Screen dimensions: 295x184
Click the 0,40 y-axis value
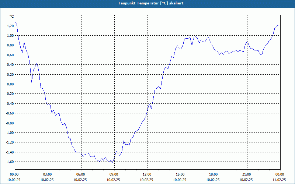click(10, 65)
